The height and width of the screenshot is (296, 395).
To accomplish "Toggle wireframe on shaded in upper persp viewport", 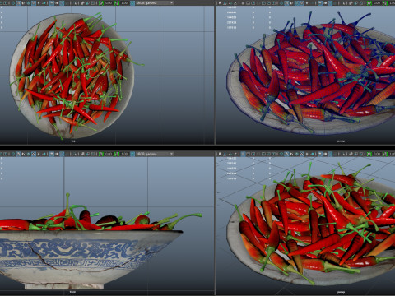I will (297, 3).
